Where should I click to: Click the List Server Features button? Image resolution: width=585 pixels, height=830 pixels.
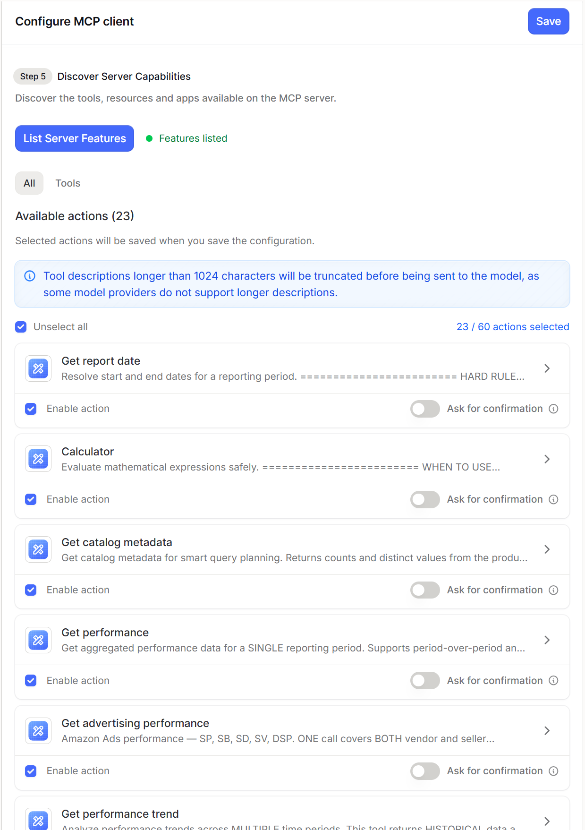click(x=75, y=138)
